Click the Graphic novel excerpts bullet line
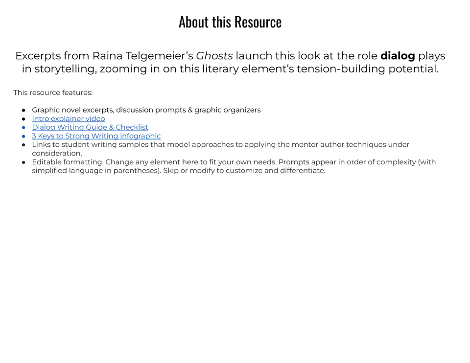The width and height of the screenshot is (470, 363). click(146, 110)
